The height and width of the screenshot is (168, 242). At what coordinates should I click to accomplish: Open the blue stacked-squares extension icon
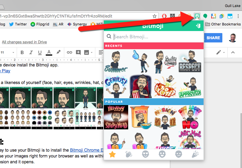pos(222,16)
